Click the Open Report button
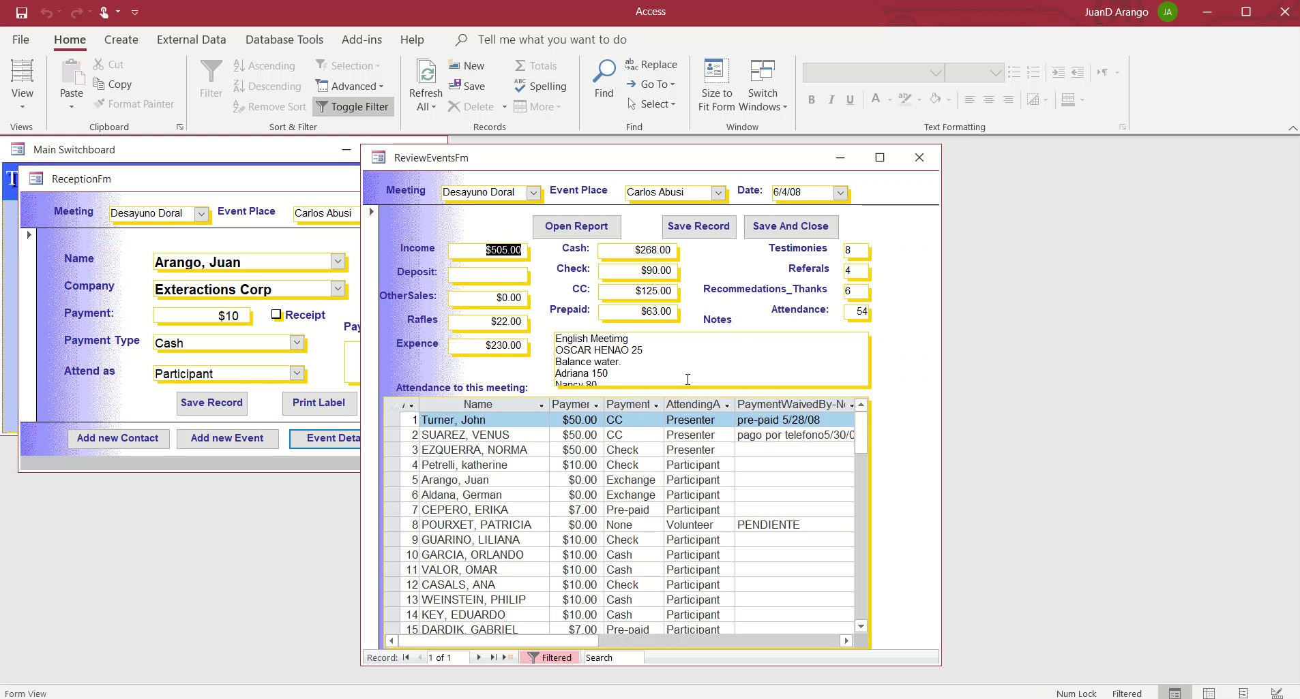The image size is (1300, 699). [x=576, y=226]
